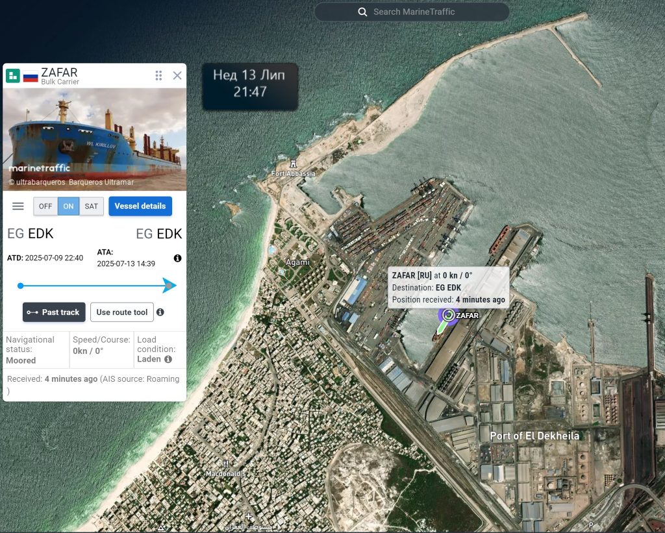This screenshot has height=533, width=665.
Task: Switch label mode to ON
Action: click(68, 206)
